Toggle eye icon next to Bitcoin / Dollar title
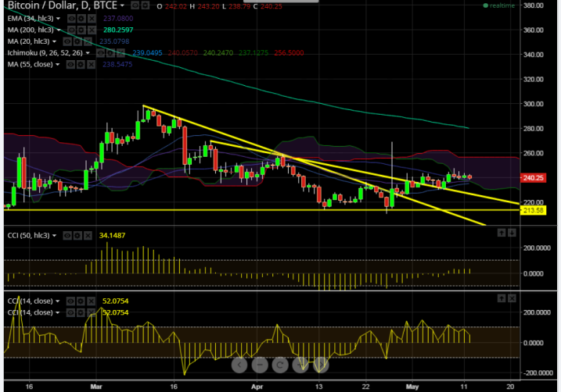This screenshot has height=392, width=561. click(135, 5)
